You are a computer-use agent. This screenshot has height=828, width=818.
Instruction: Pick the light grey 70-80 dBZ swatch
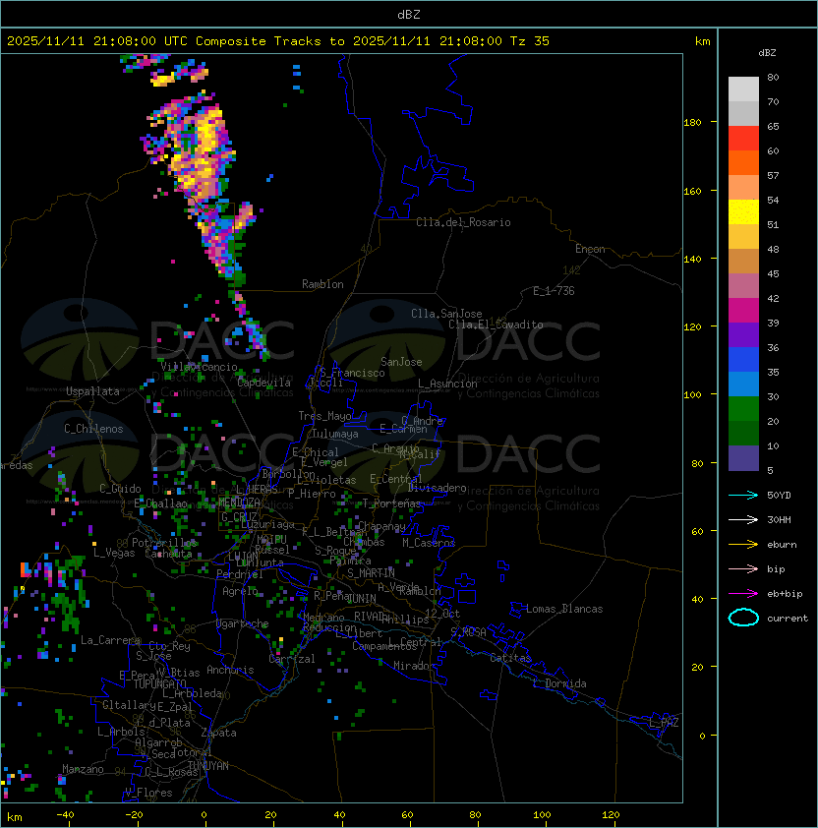point(743,89)
